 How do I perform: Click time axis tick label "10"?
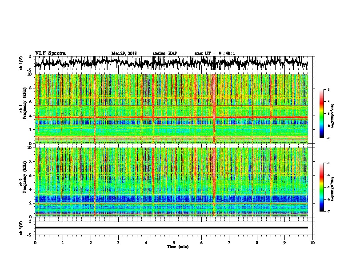312,243
